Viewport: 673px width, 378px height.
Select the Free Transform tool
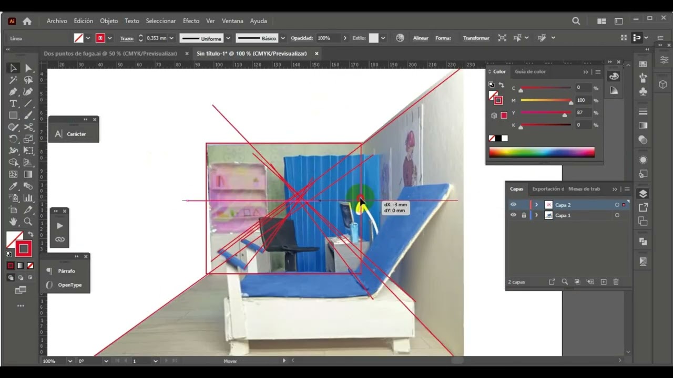point(28,151)
